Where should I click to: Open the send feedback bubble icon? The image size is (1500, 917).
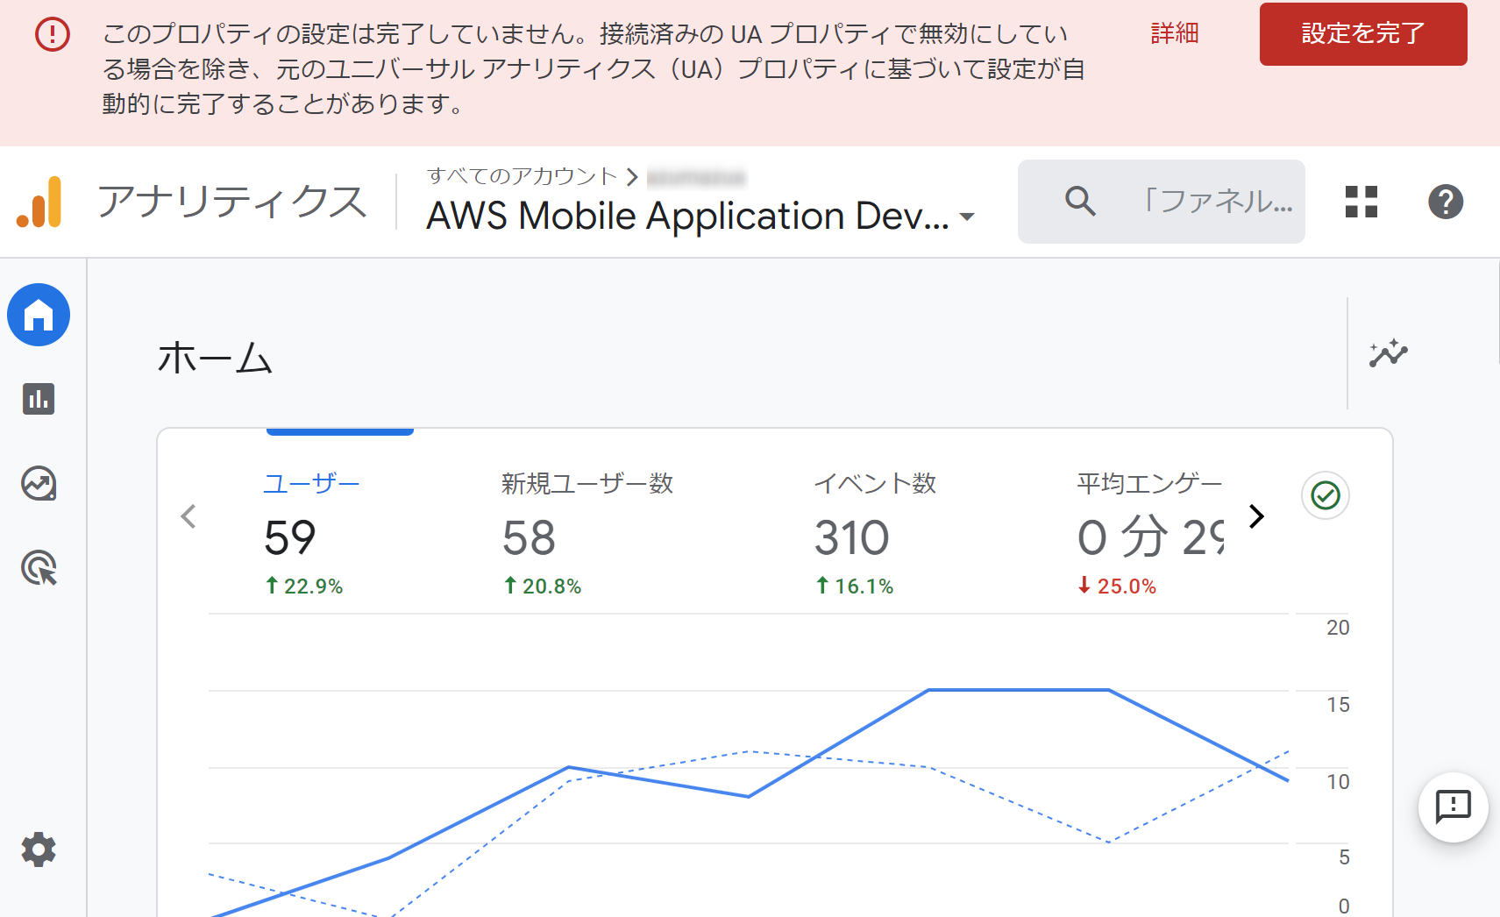pos(1453,807)
